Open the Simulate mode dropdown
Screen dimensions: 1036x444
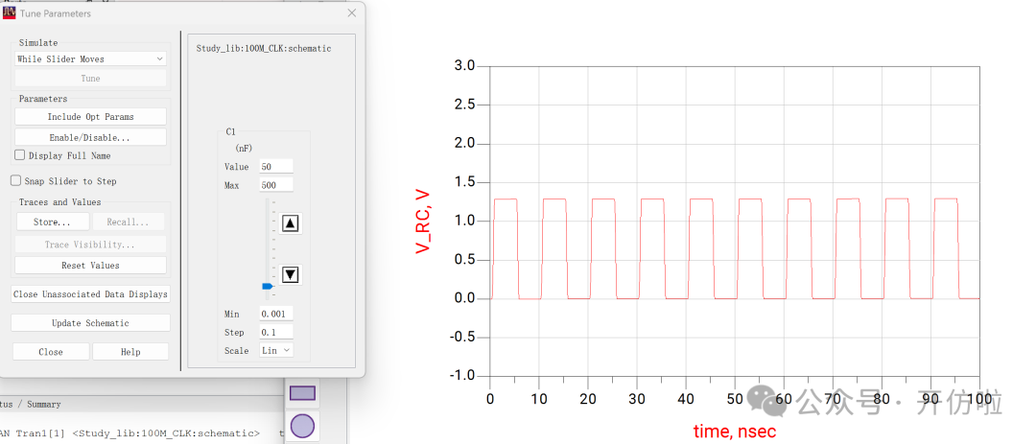(90, 58)
